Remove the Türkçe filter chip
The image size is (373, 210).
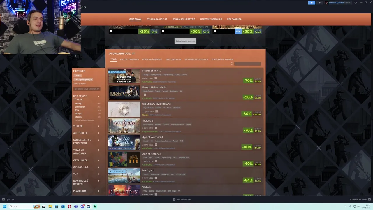tap(78, 75)
